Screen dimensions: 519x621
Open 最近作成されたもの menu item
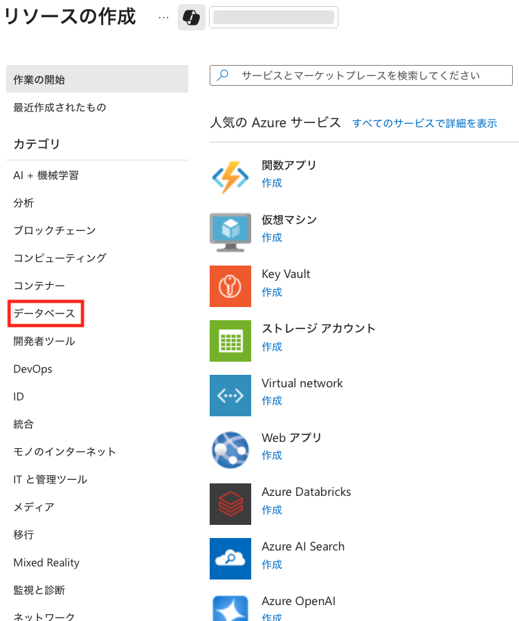pyautogui.click(x=60, y=107)
